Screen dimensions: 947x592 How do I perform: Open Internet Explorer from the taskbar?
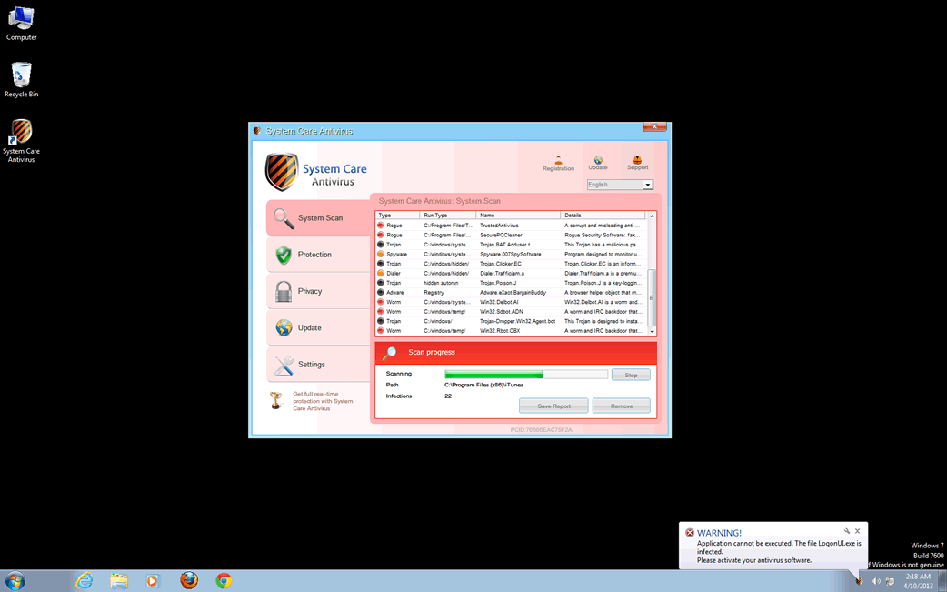point(85,580)
